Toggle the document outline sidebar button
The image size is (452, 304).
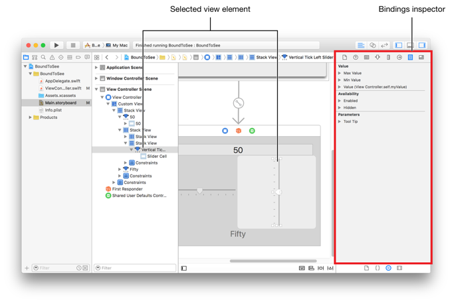pyautogui.click(x=184, y=268)
